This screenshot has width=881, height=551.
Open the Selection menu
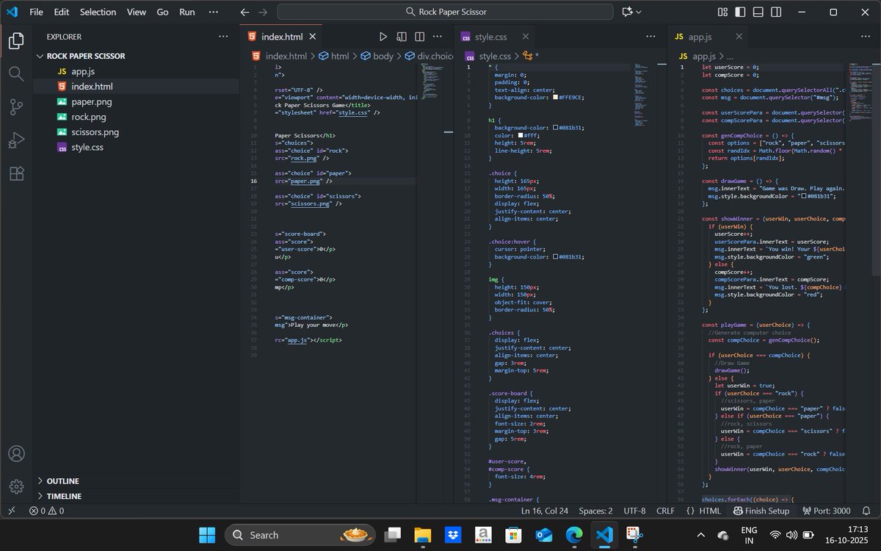pos(98,12)
